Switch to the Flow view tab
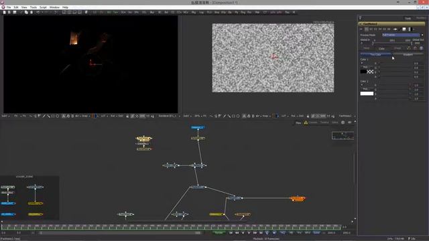The height and width of the screenshot is (241, 429). pos(298,123)
